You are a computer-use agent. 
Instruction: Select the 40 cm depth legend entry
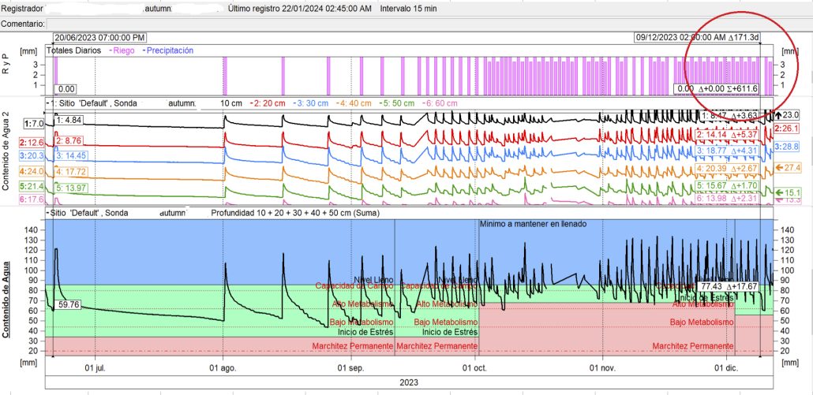coord(354,103)
